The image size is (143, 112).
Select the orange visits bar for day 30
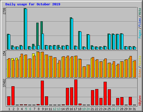point(131,67)
